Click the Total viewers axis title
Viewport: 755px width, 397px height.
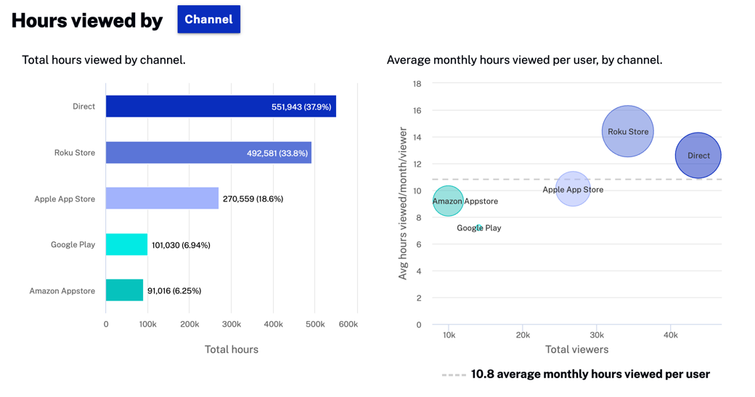[x=576, y=349]
